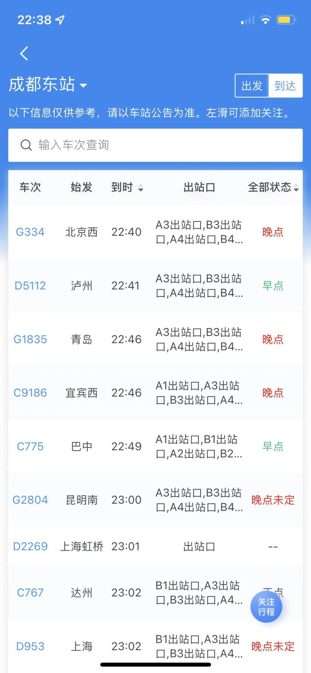Click the 车次 column header

coord(30,187)
